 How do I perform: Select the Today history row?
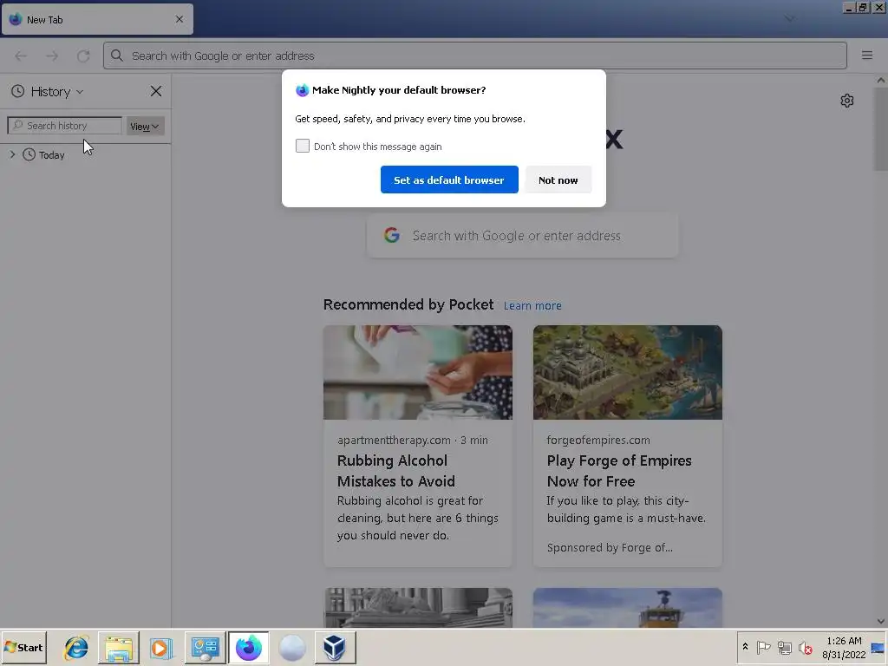click(x=85, y=154)
